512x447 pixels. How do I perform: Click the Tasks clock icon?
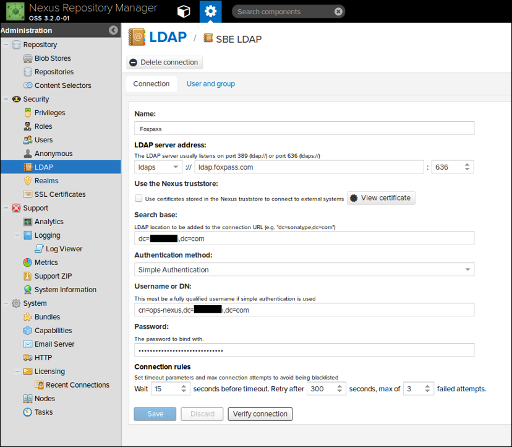click(28, 412)
